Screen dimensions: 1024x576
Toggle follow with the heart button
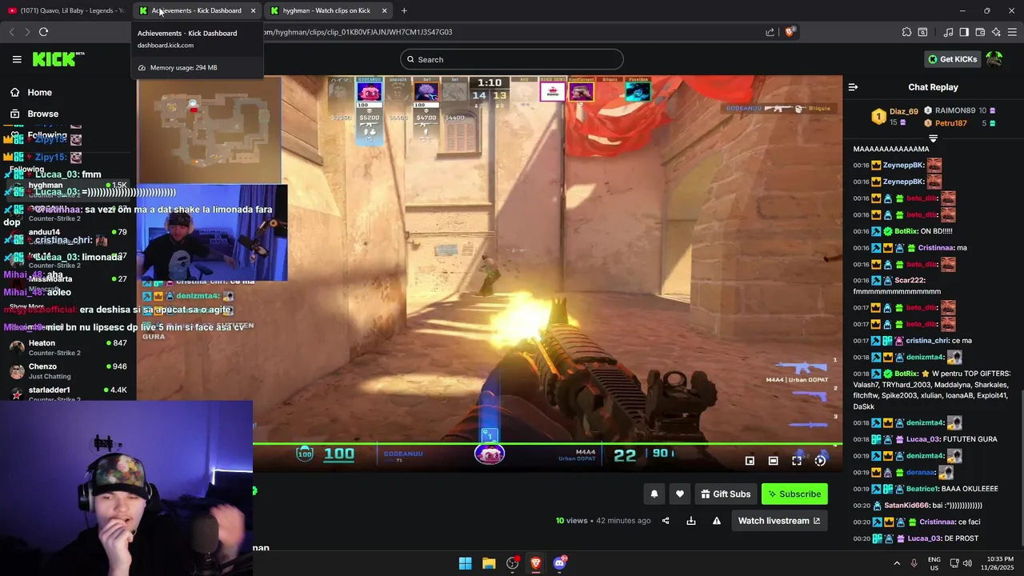(680, 494)
